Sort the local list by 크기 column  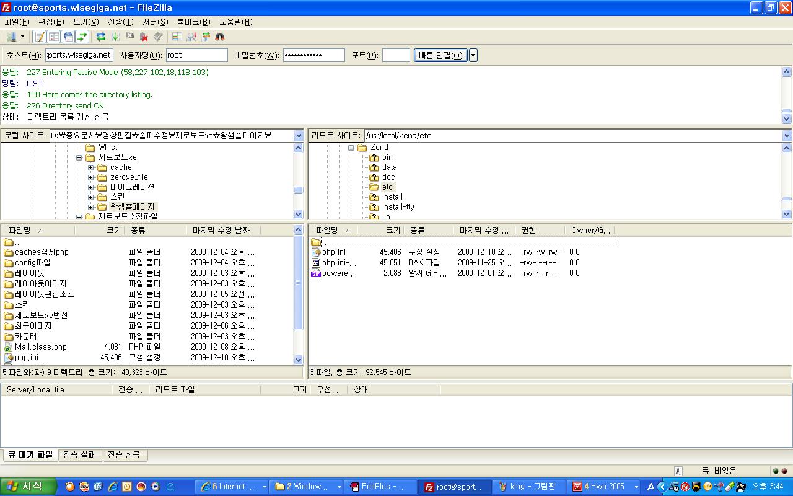click(99, 230)
